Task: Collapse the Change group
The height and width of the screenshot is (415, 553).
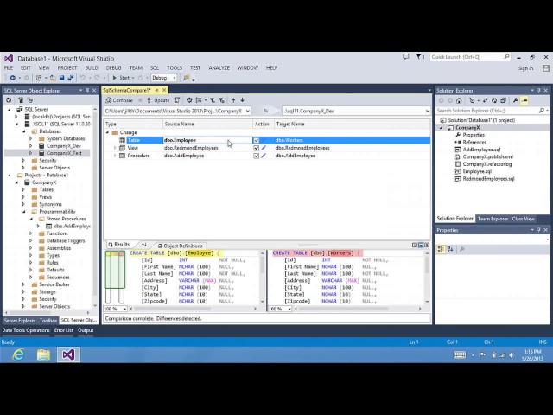Action: (x=107, y=132)
